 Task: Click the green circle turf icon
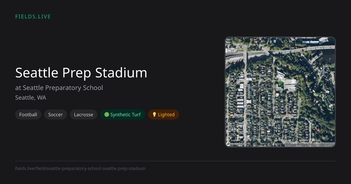[x=107, y=114]
